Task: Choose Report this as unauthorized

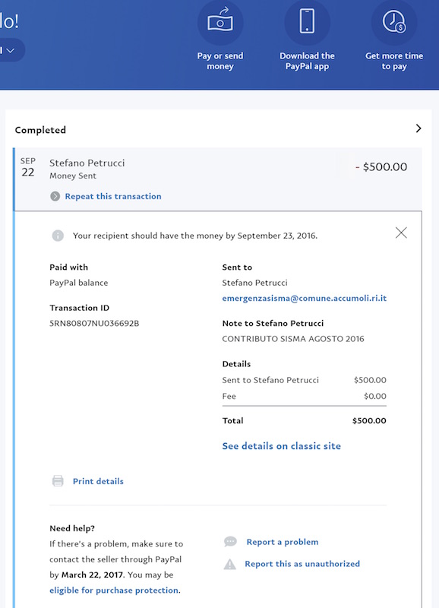Action: point(302,564)
